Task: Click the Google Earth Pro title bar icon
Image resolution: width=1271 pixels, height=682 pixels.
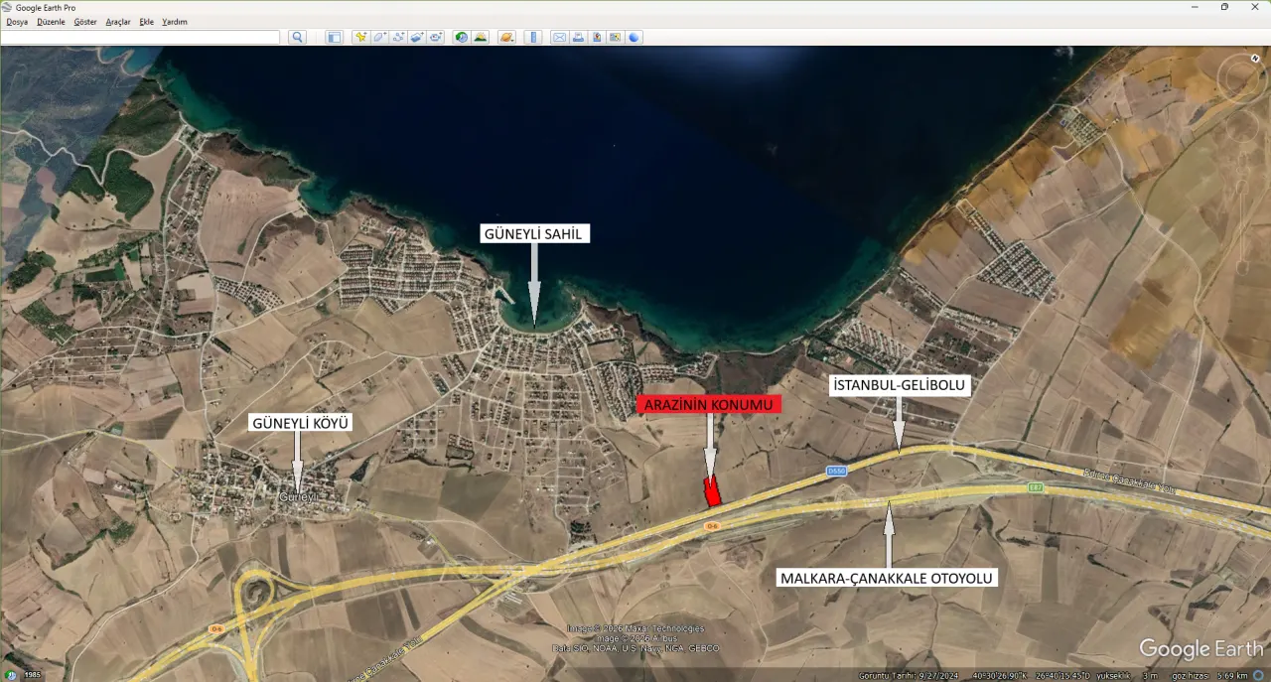Action: click(8, 7)
